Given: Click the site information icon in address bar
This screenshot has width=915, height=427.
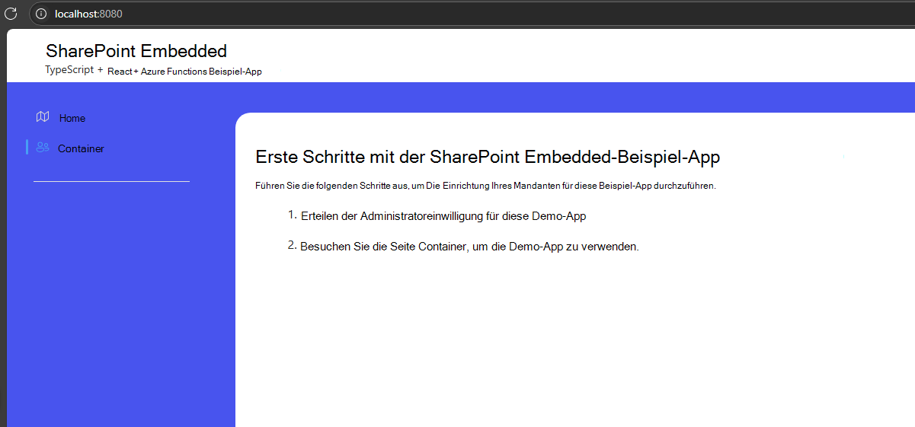Looking at the screenshot, I should pyautogui.click(x=41, y=14).
